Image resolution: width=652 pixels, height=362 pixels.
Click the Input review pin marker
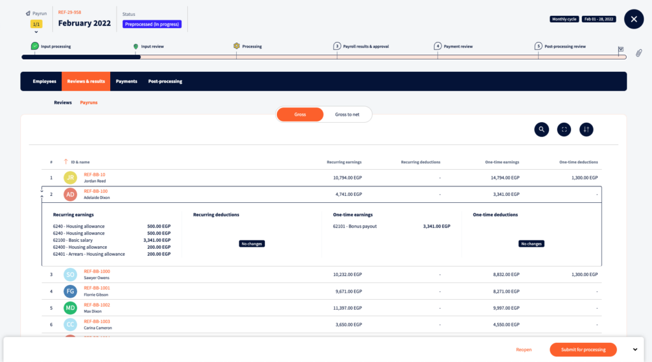pyautogui.click(x=136, y=46)
